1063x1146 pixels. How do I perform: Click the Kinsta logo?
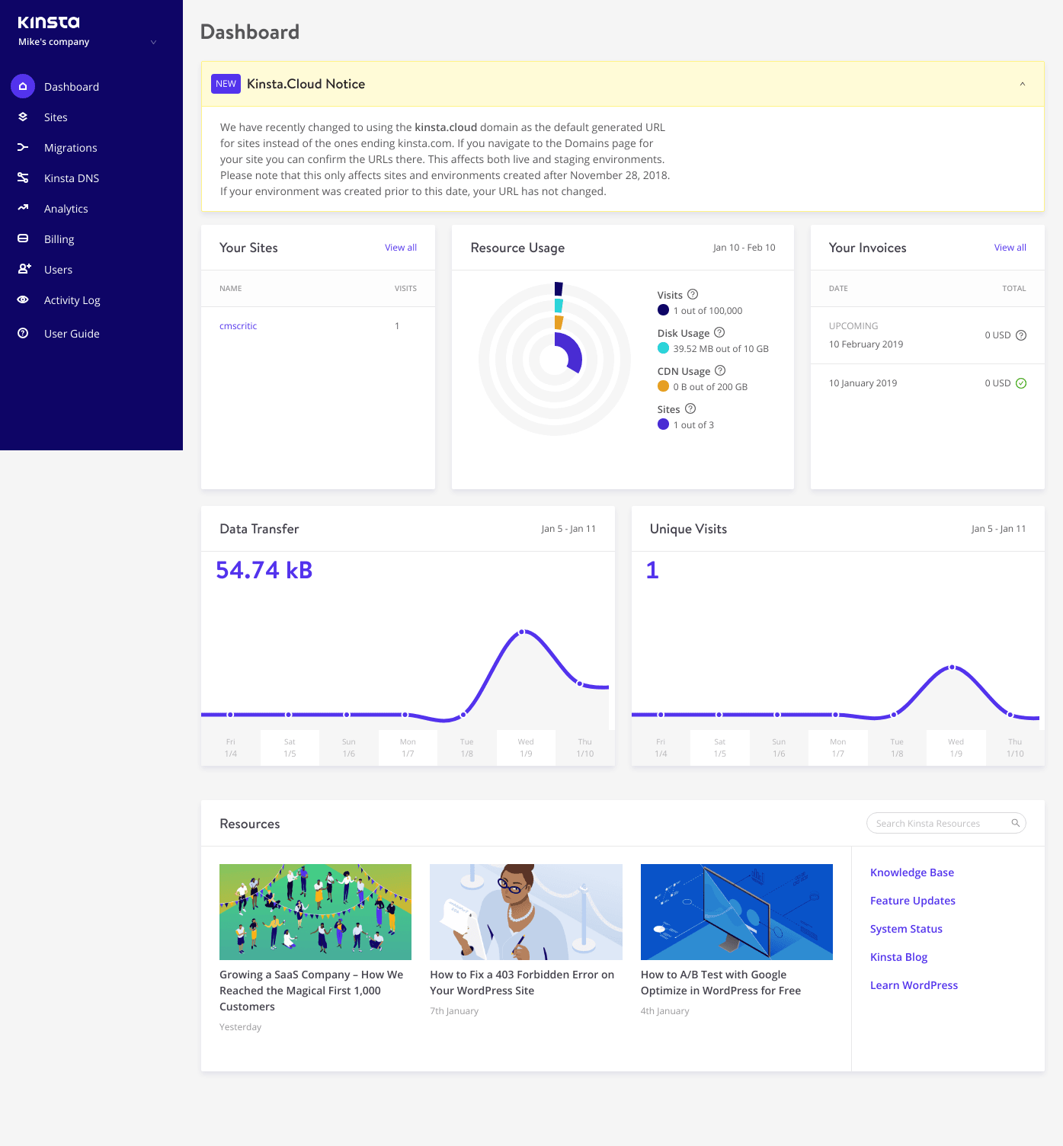click(x=49, y=23)
